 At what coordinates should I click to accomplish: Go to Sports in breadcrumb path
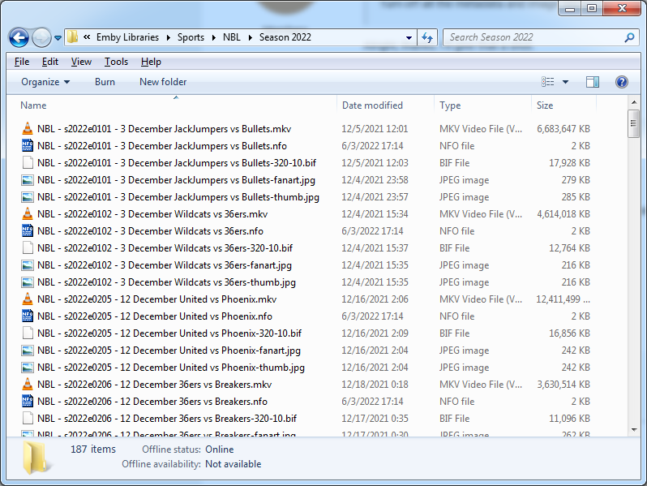(x=191, y=37)
